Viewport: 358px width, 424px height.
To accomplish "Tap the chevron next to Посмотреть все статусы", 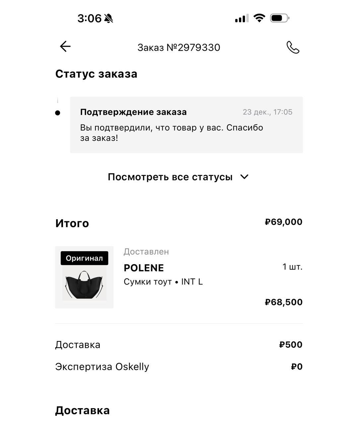I will tap(245, 177).
